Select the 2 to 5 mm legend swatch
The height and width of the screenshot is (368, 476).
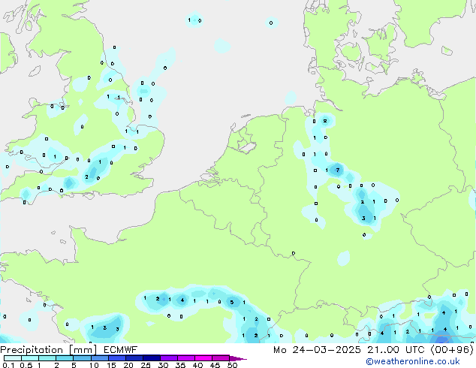(x=65, y=358)
